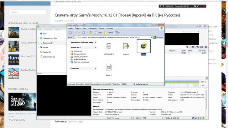228x128 pixels.
Task: Click the uTorrent details pane vertical scrollbar
Action: [x=206, y=102]
